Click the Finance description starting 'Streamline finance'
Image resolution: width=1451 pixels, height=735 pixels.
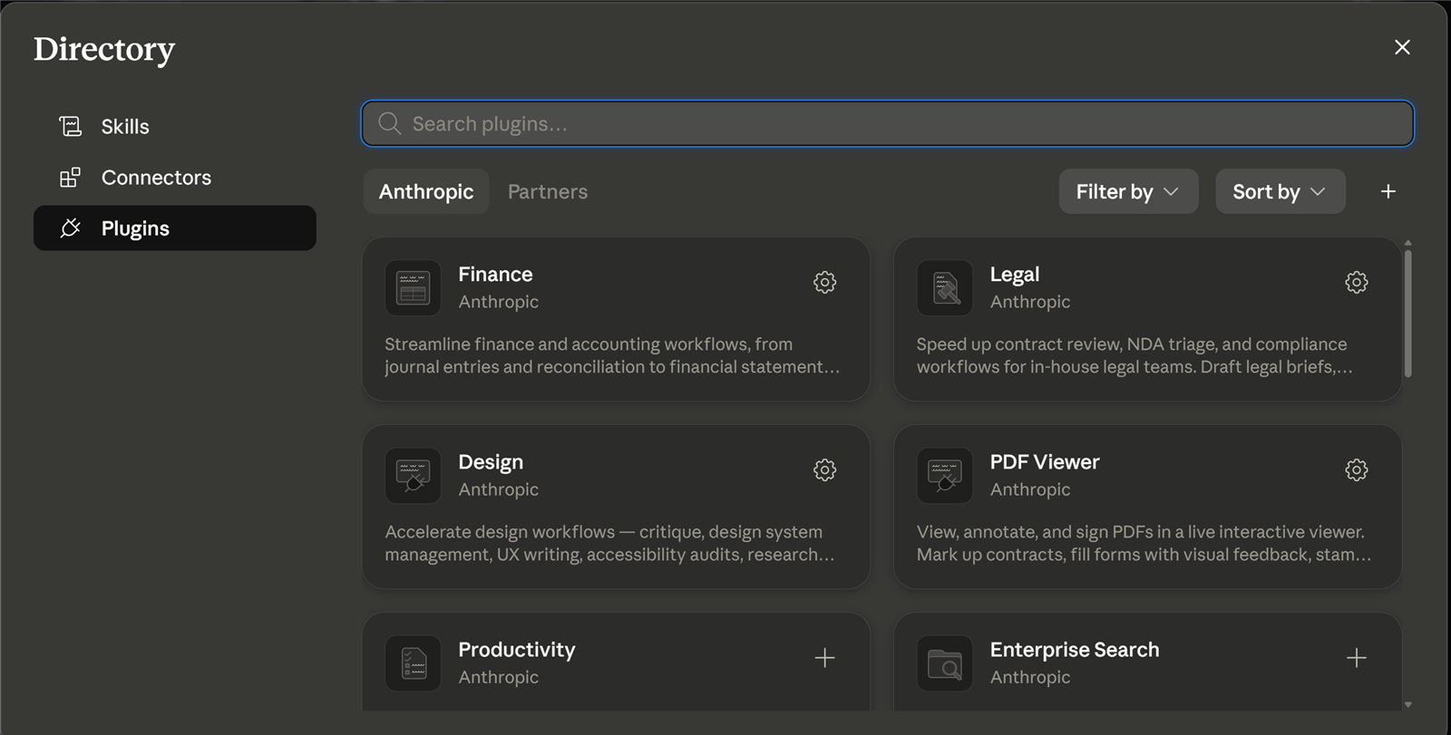(x=612, y=355)
